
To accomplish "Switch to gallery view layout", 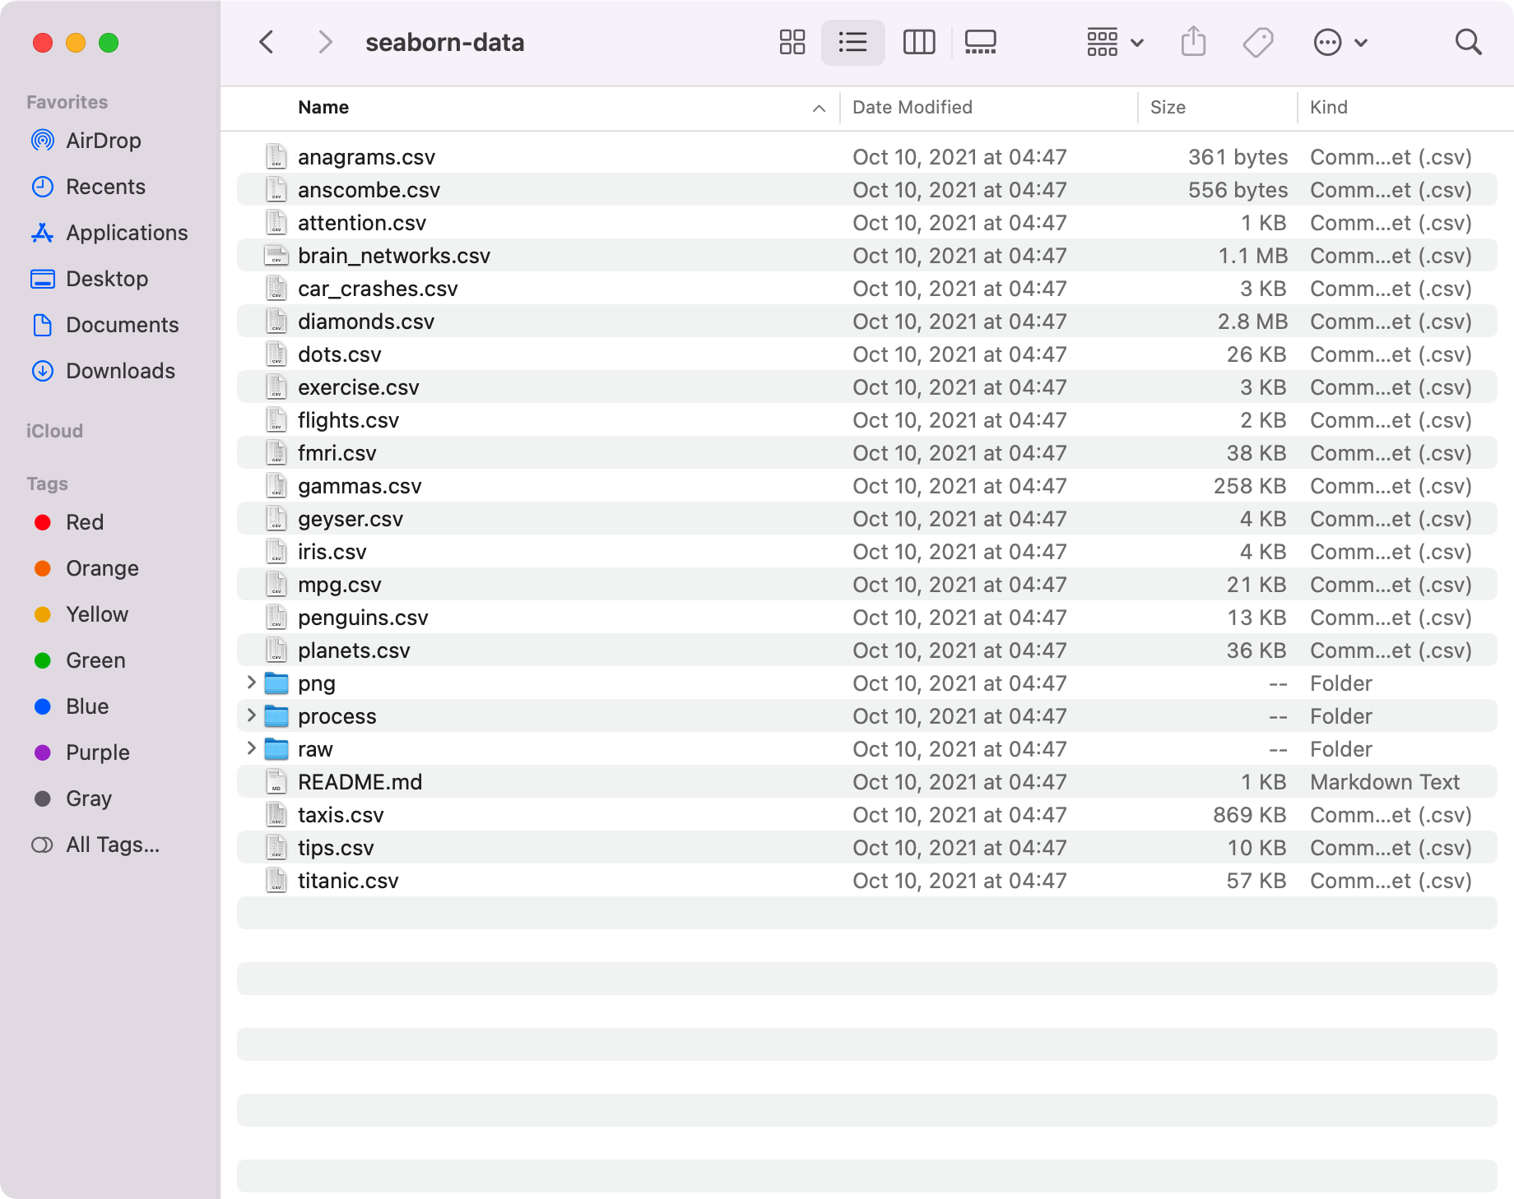I will [x=979, y=41].
